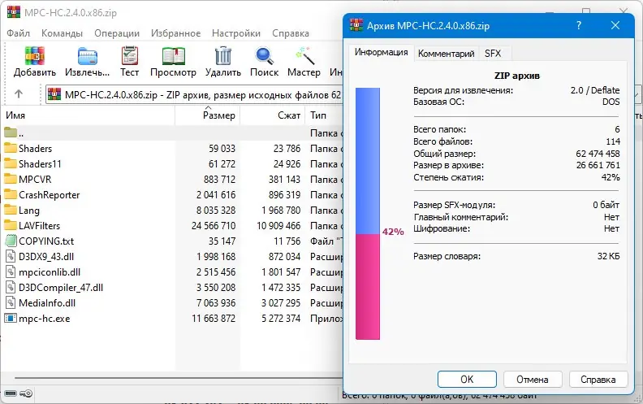This screenshot has width=643, height=404.
Task: Click the value 26 661 761 in dialog
Action: point(598,166)
